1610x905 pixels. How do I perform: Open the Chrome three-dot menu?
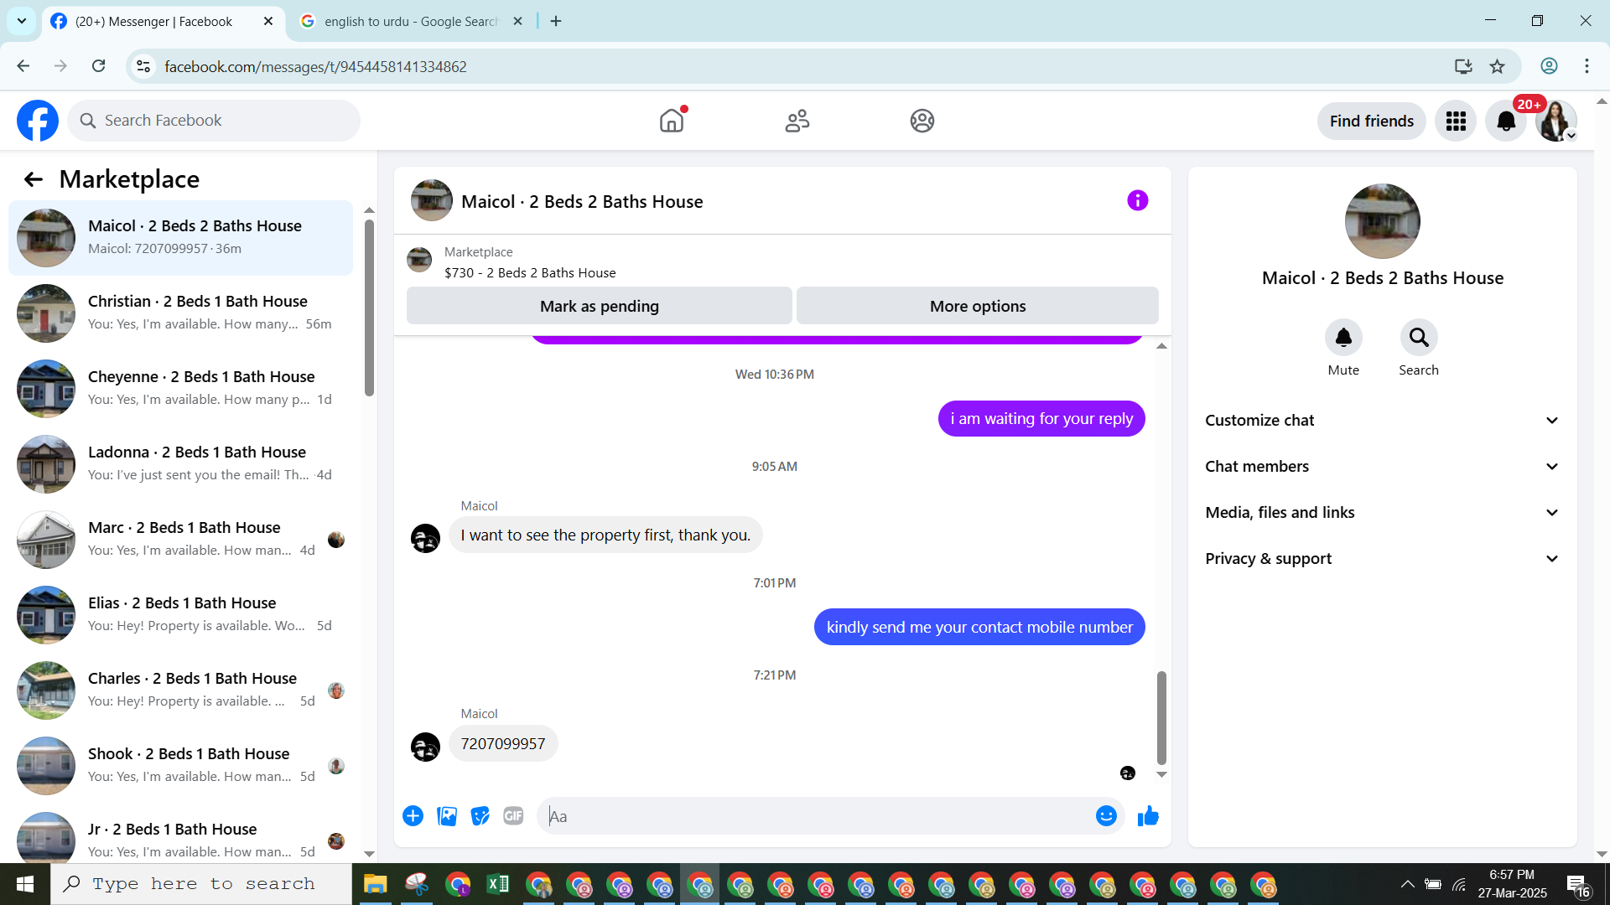click(x=1587, y=66)
